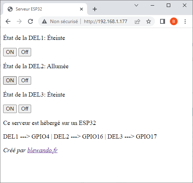Expand the tab search chevron
The height and width of the screenshot is (183, 193).
[136, 5]
